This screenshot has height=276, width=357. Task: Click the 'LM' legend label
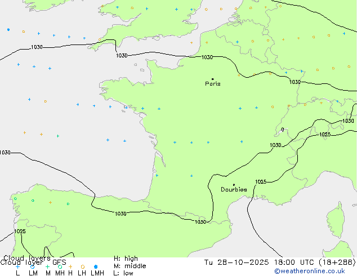33,273
